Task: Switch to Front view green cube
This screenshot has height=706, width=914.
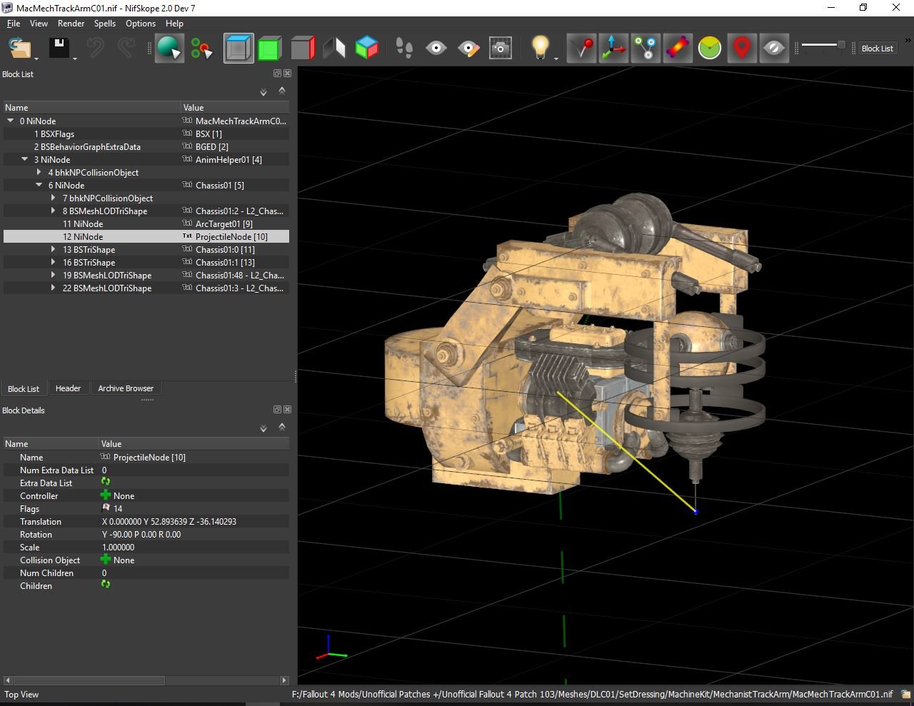Action: coord(270,48)
